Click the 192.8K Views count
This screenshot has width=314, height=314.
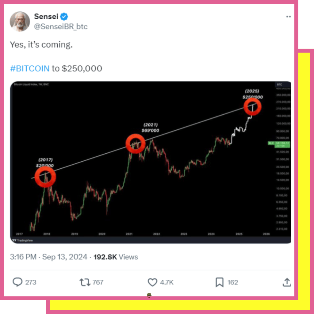[116, 257]
